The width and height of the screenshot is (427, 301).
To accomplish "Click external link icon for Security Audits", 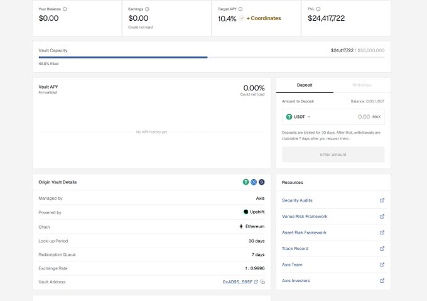I will [382, 200].
